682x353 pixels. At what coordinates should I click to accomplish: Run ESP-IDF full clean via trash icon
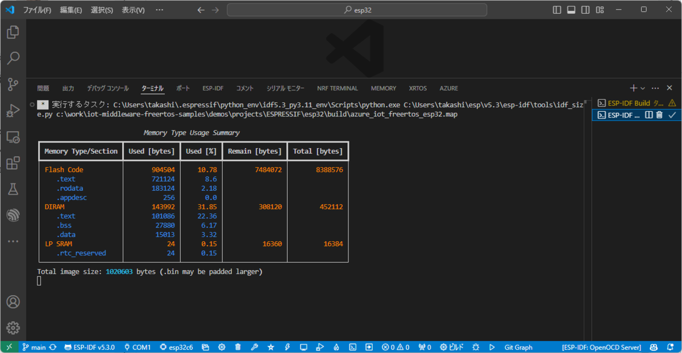238,347
